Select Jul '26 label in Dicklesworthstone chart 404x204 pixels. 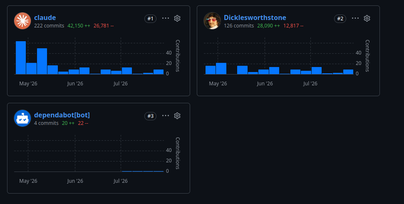[310, 84]
